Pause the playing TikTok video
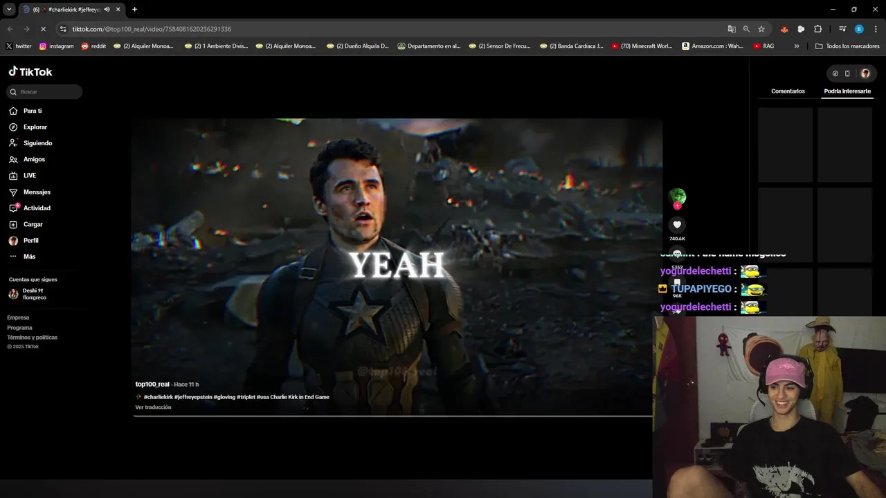 point(397,267)
